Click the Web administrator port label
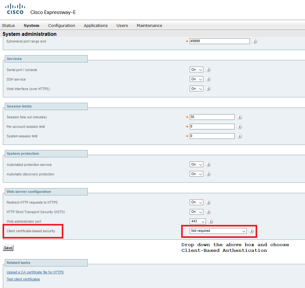 click(x=24, y=222)
